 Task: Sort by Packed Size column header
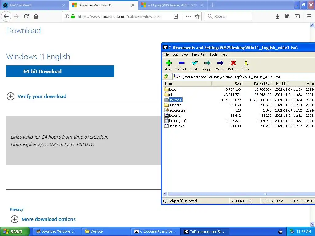(x=258, y=84)
